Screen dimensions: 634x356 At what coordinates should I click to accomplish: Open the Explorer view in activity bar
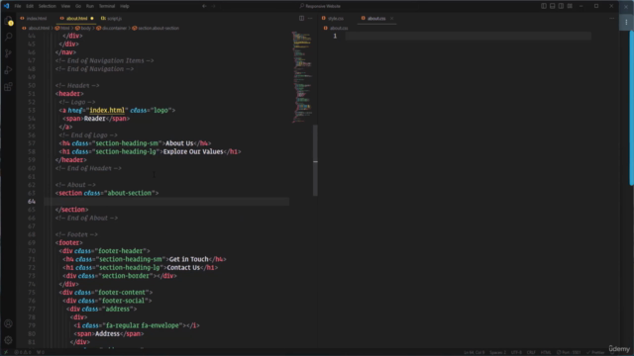click(9, 21)
